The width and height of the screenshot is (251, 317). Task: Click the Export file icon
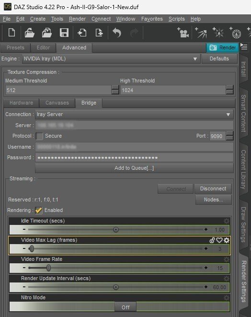point(99,33)
